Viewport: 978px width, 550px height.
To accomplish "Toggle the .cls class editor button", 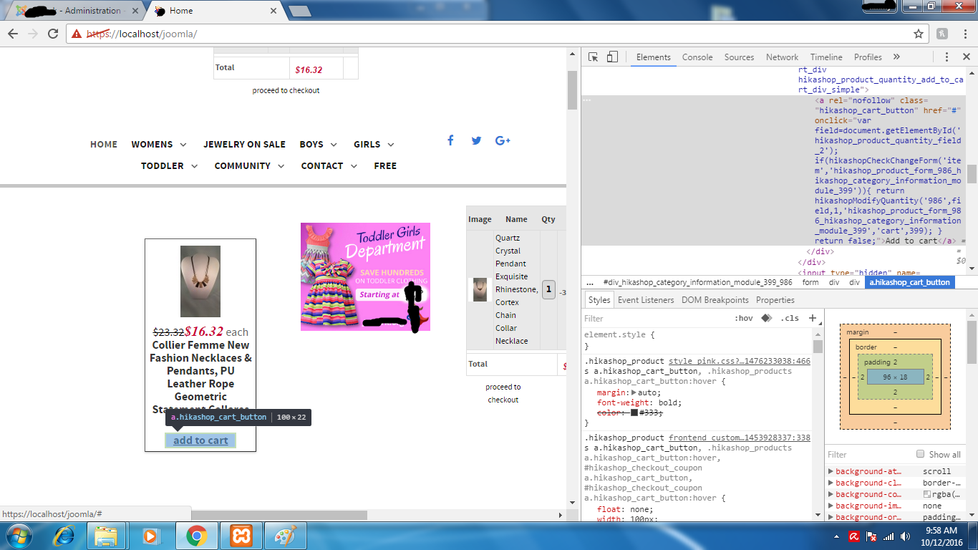I will tap(790, 318).
